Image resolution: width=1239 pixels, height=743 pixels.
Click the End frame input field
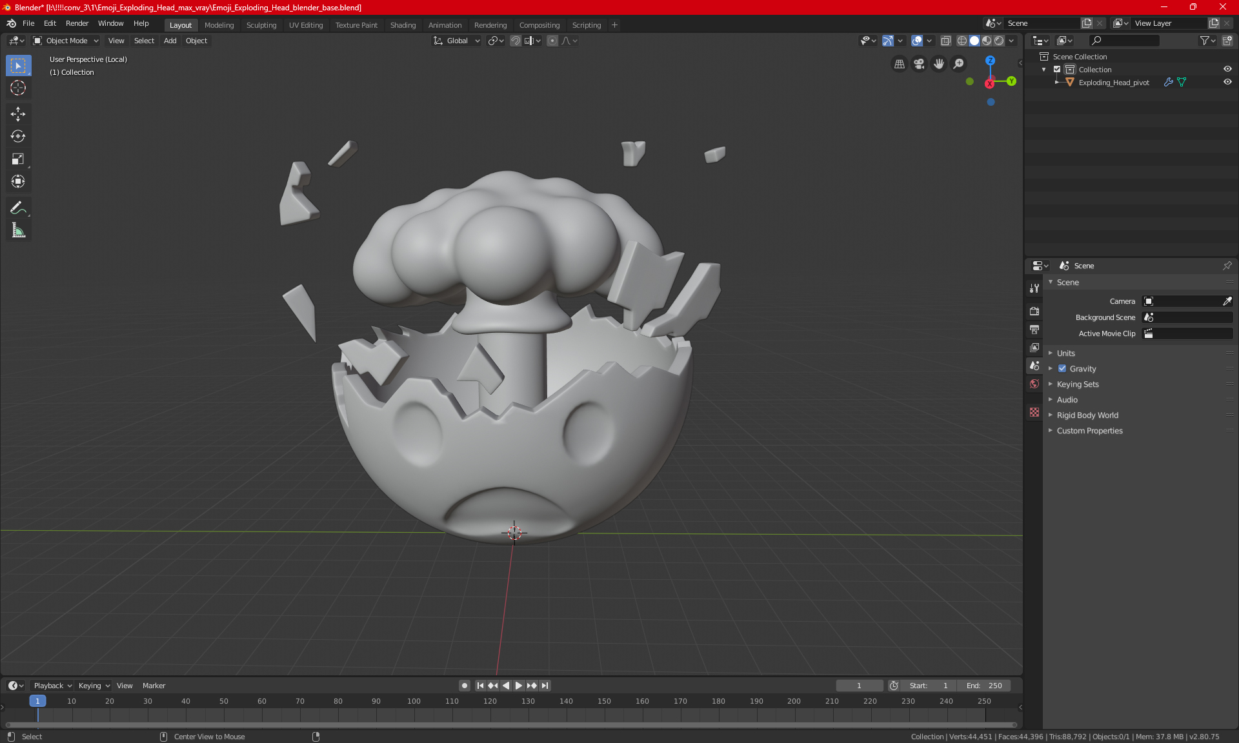coord(981,684)
